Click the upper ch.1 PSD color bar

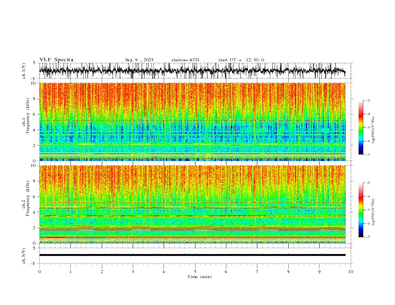[x=361, y=128]
